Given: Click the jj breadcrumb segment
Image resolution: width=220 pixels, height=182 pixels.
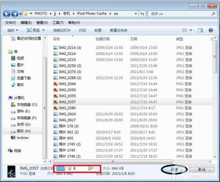Looking at the screenshot, I should click(x=55, y=14).
